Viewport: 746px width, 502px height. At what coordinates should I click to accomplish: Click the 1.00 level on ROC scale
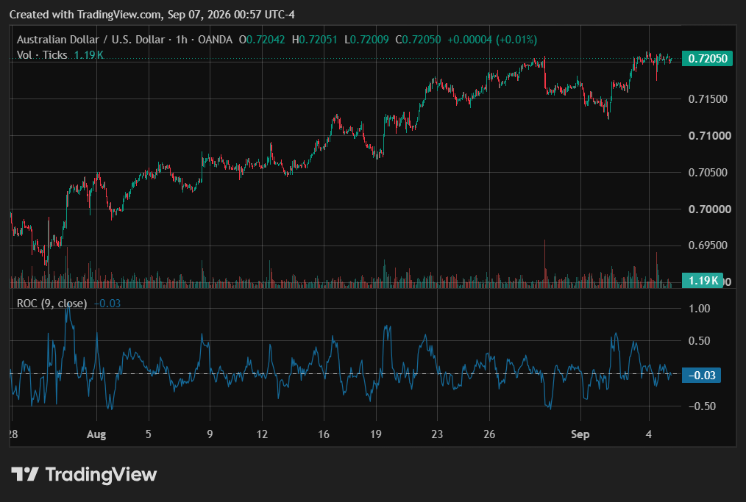(x=700, y=309)
